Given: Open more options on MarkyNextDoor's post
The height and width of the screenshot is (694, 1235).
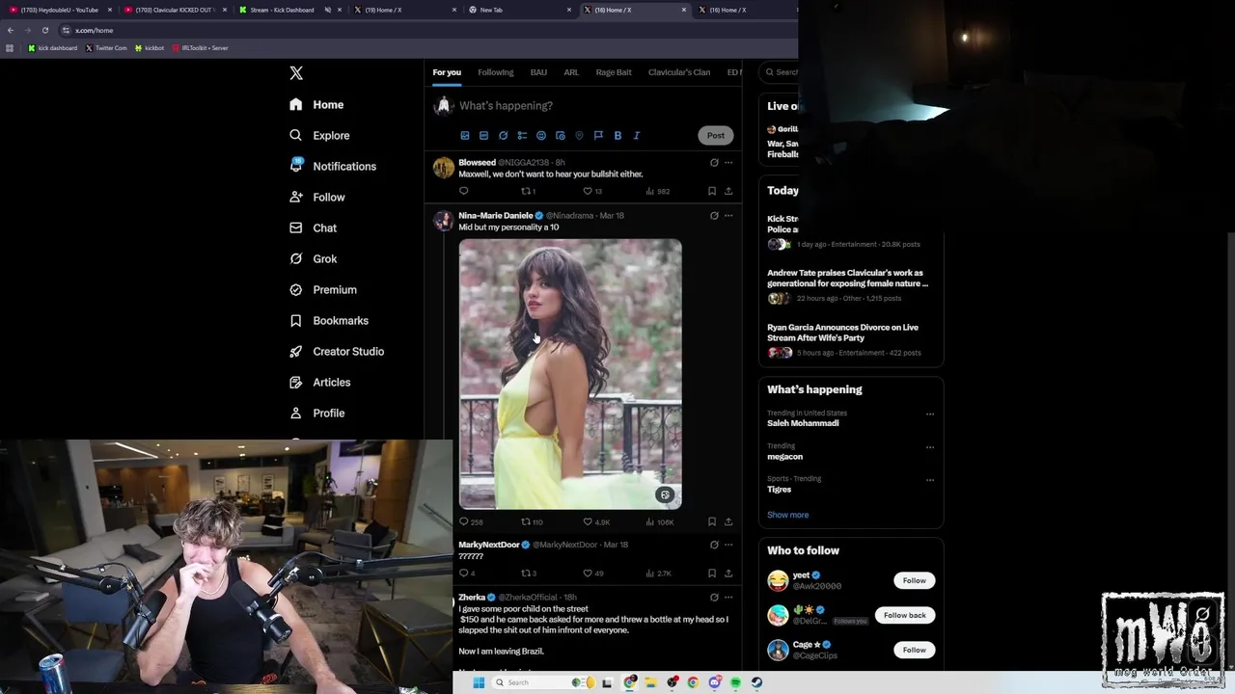Looking at the screenshot, I should (x=728, y=545).
